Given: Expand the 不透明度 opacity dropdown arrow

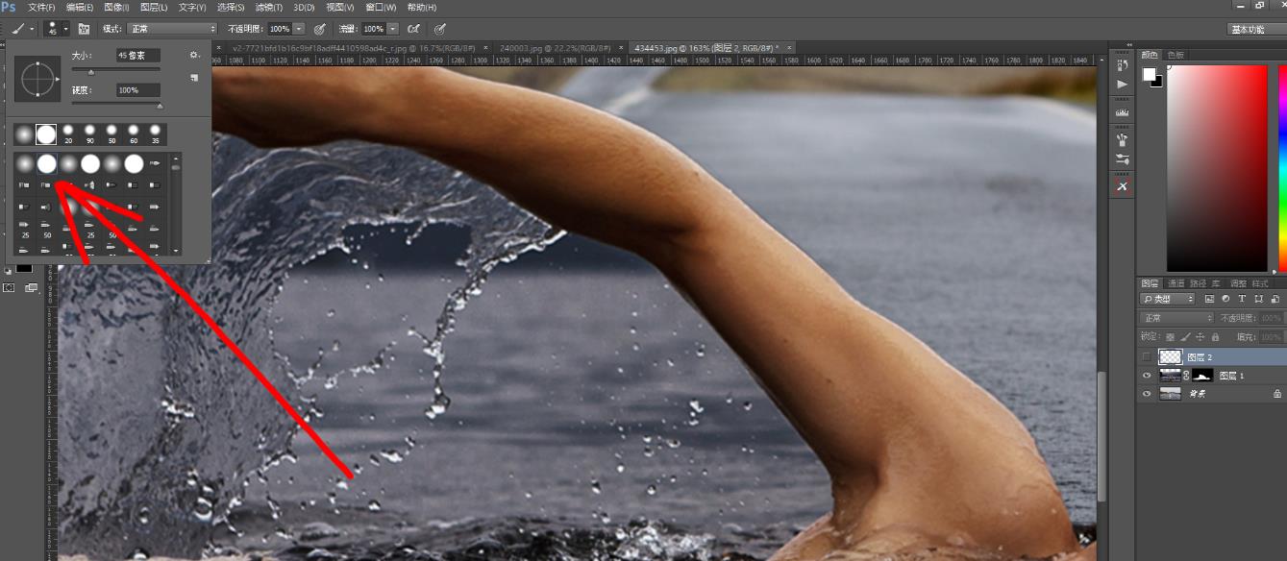Looking at the screenshot, I should [x=299, y=29].
